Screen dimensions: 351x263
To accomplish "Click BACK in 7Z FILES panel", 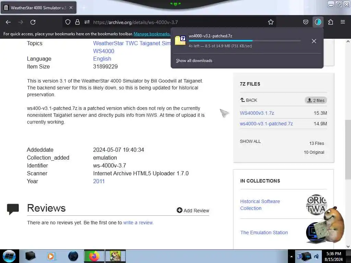I will pos(249,100).
